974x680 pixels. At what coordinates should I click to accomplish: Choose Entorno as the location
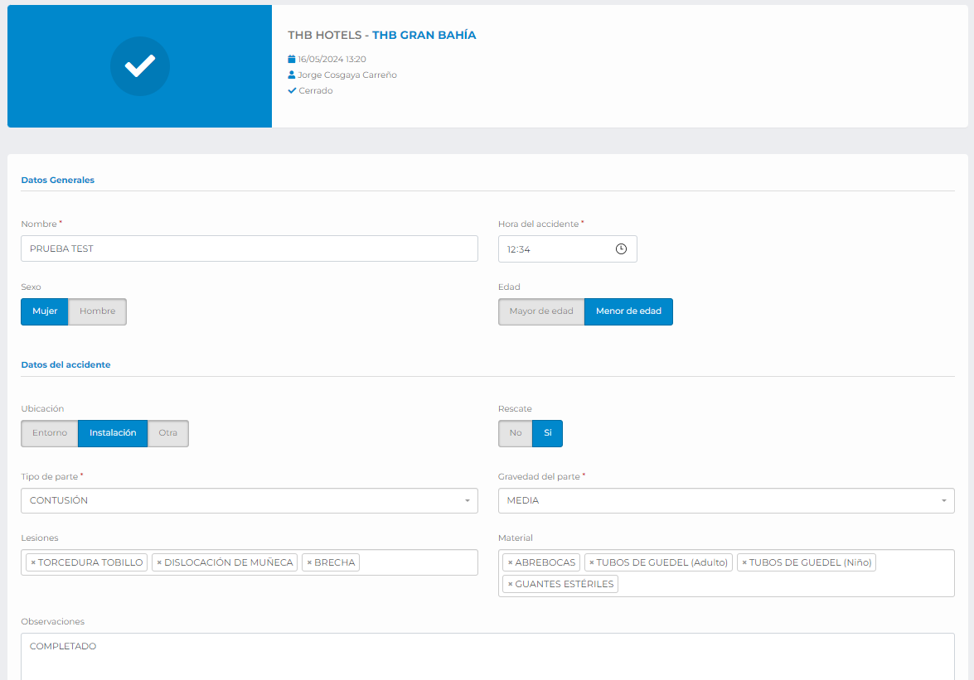coord(50,433)
